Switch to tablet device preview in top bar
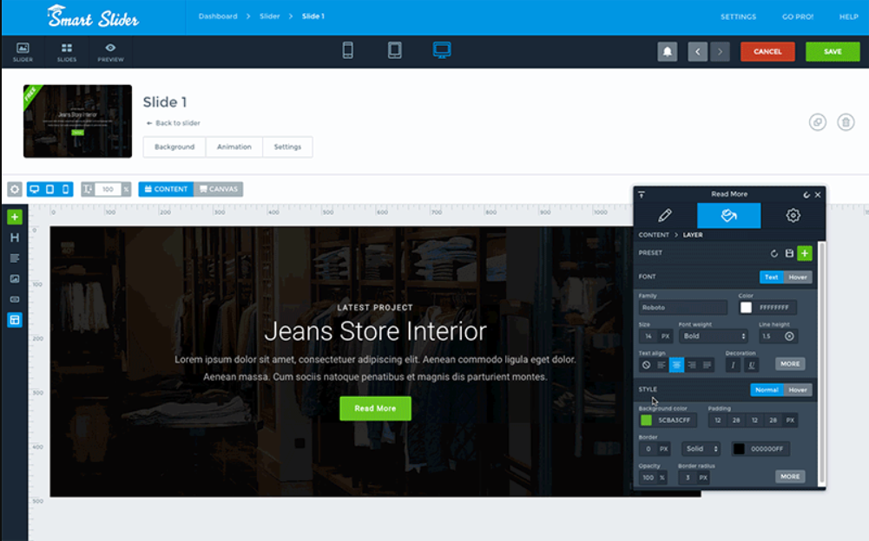The height and width of the screenshot is (541, 869). coord(395,50)
